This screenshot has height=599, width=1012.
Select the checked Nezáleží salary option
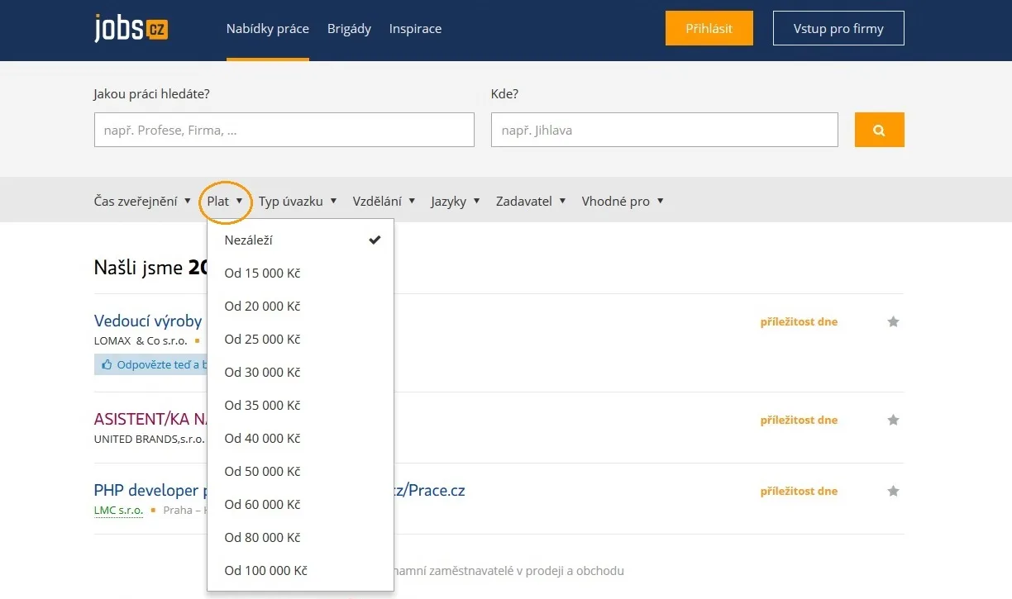pos(300,240)
